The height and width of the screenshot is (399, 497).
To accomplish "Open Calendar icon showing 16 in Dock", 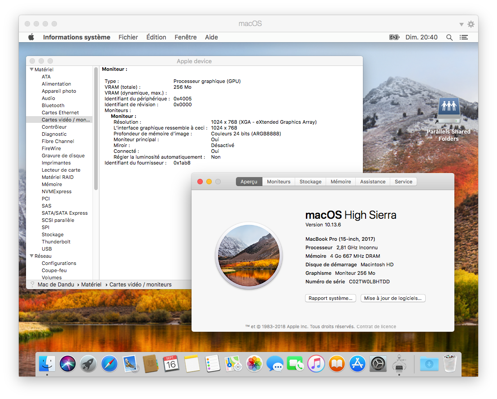I will point(171,364).
